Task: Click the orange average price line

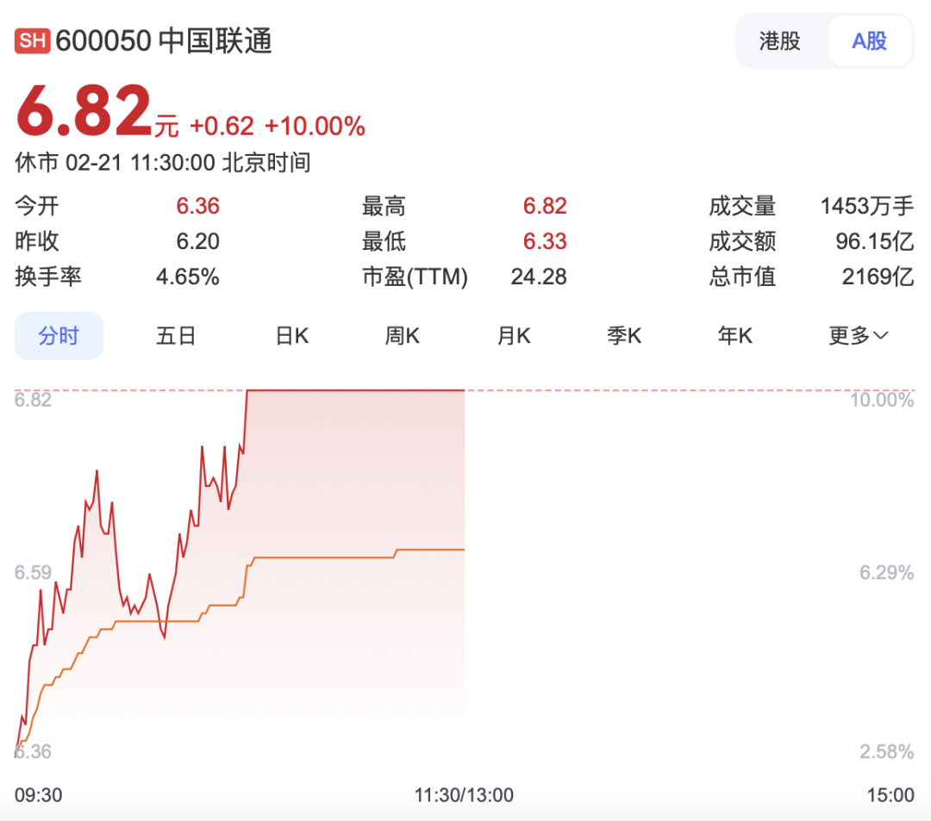Action: click(323, 557)
